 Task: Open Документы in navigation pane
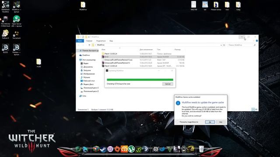click(x=87, y=67)
